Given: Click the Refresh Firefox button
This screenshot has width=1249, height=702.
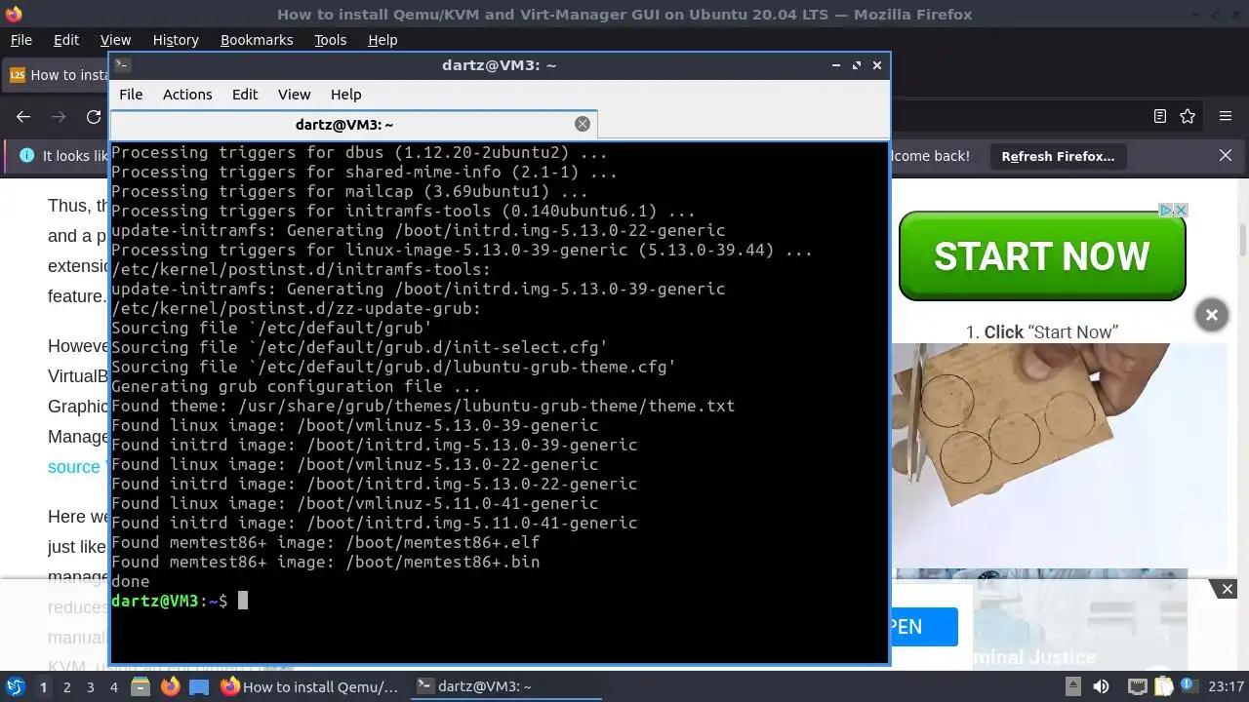Looking at the screenshot, I should pos(1058,156).
